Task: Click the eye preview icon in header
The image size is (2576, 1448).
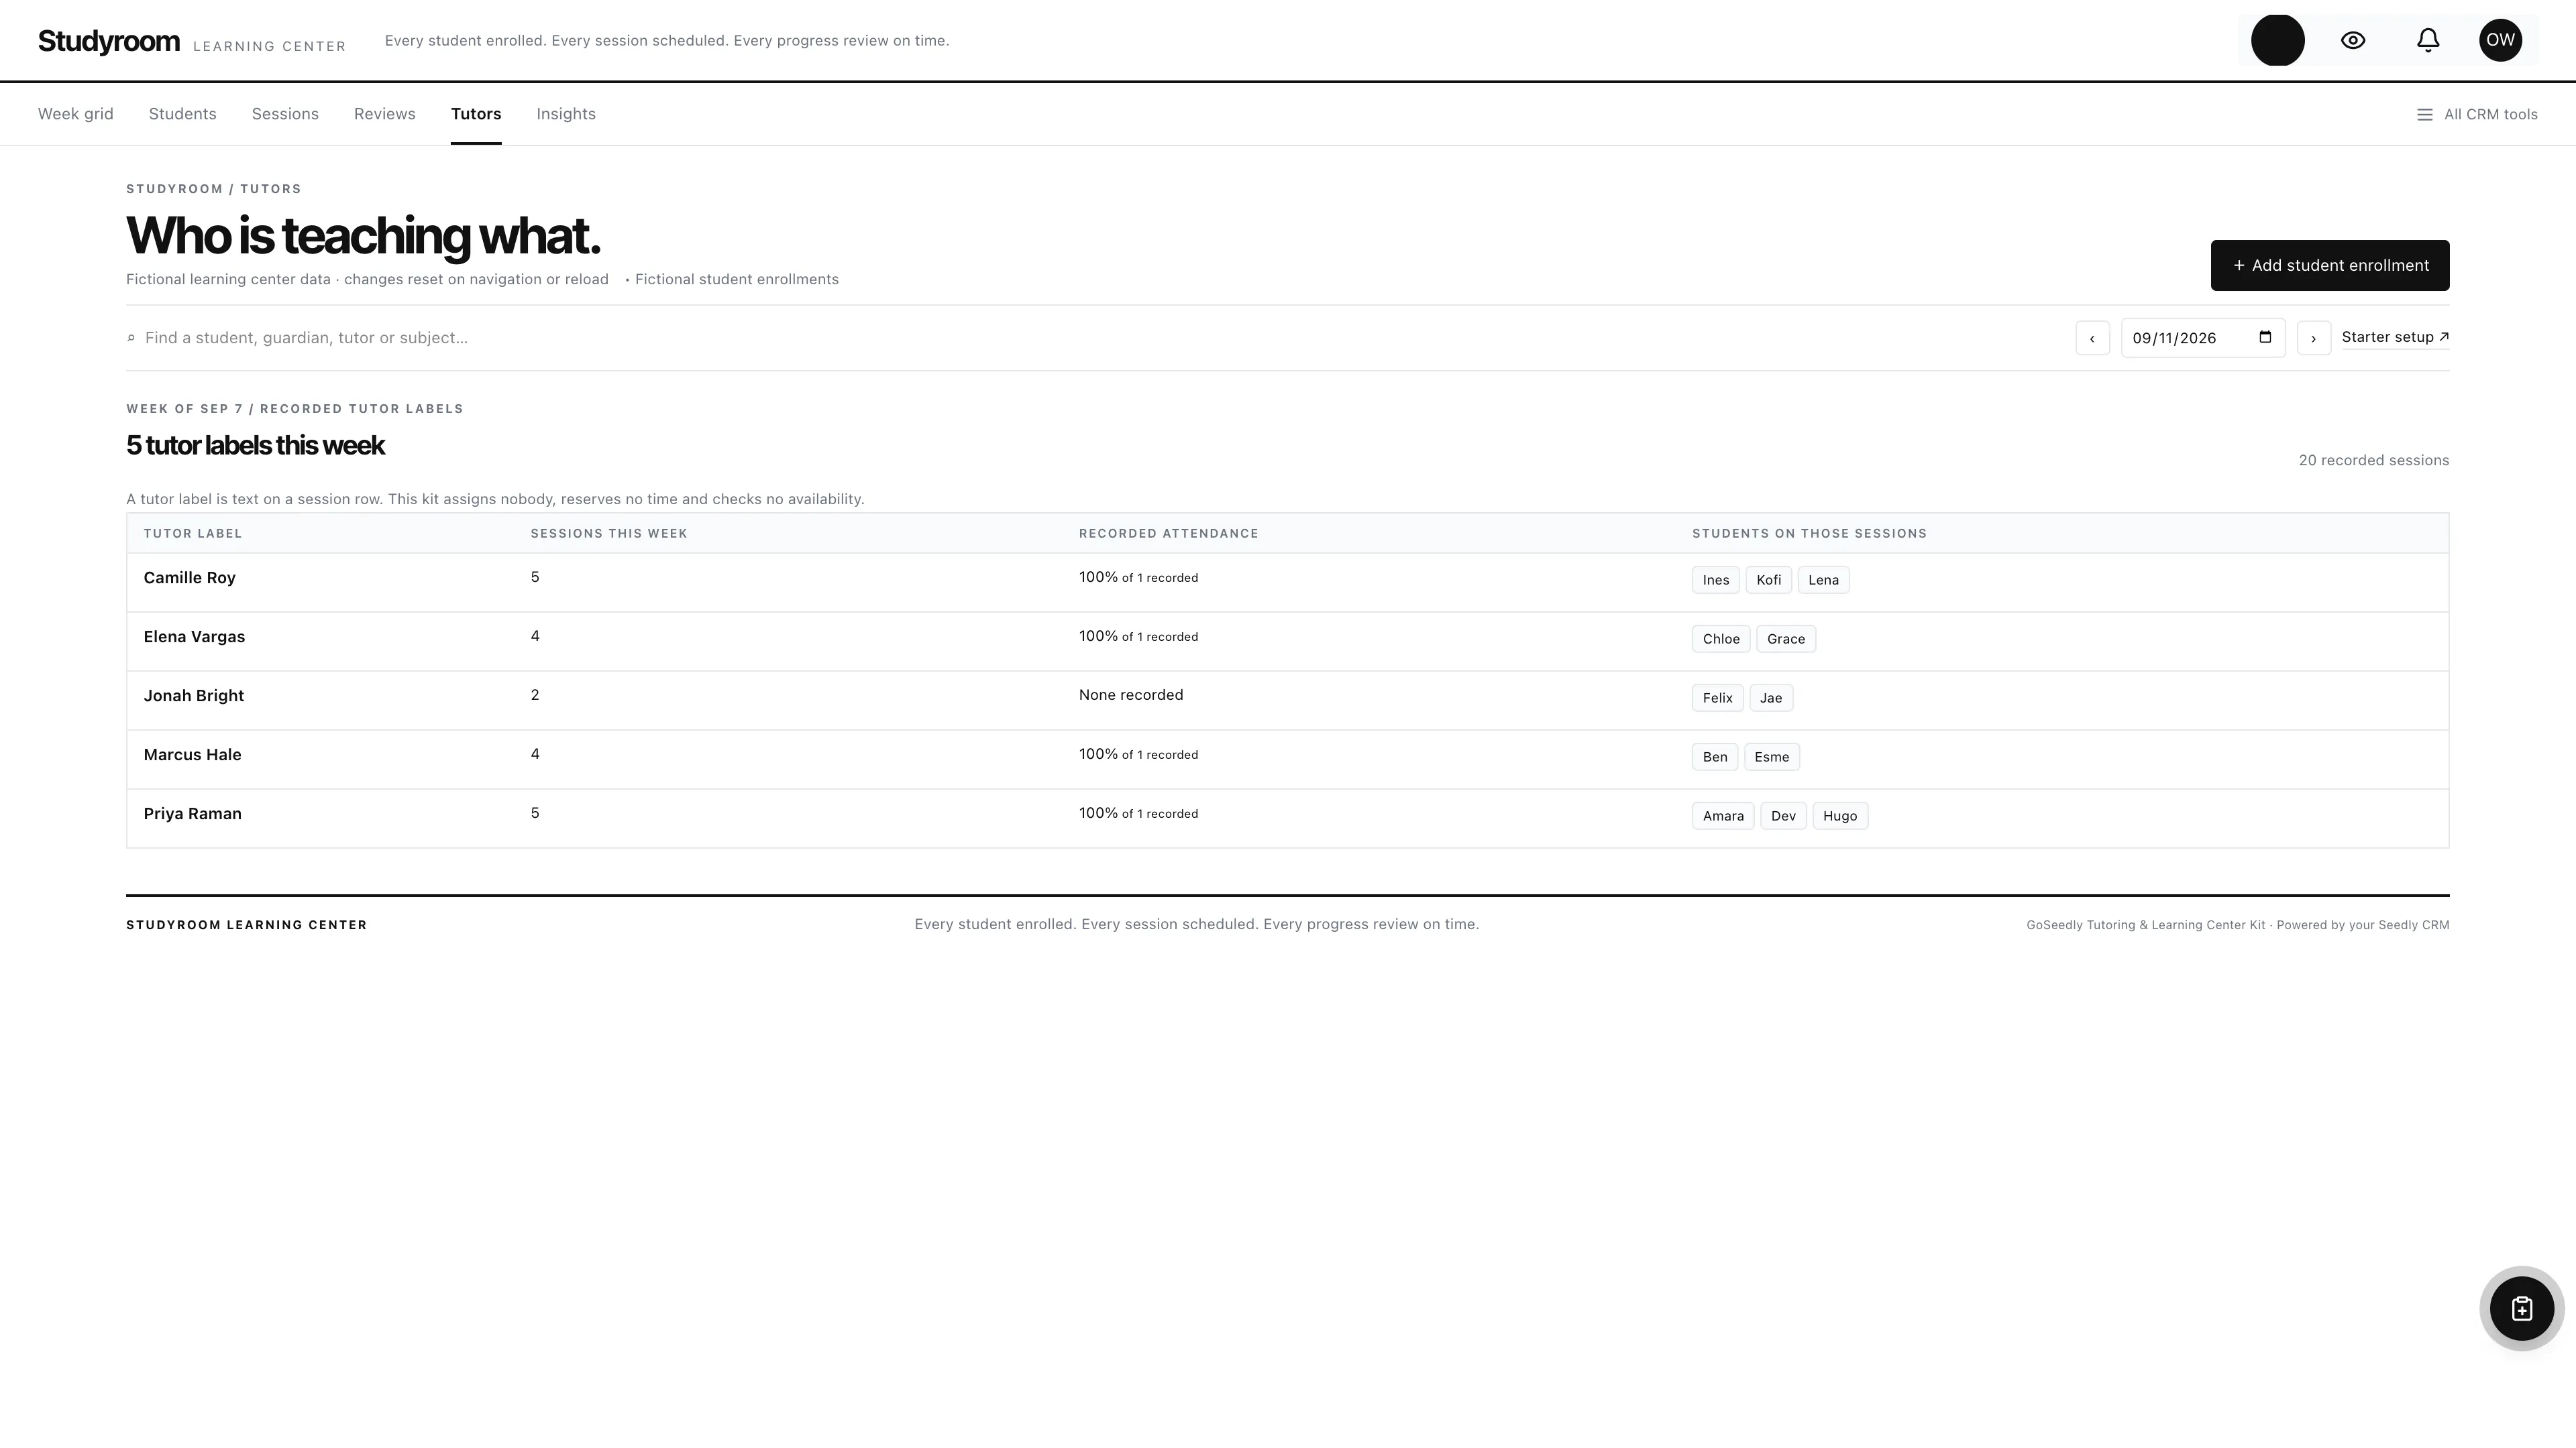Action: [x=2353, y=40]
